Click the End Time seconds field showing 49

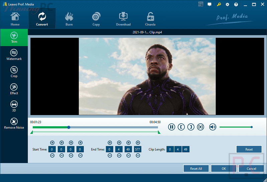[128, 149]
